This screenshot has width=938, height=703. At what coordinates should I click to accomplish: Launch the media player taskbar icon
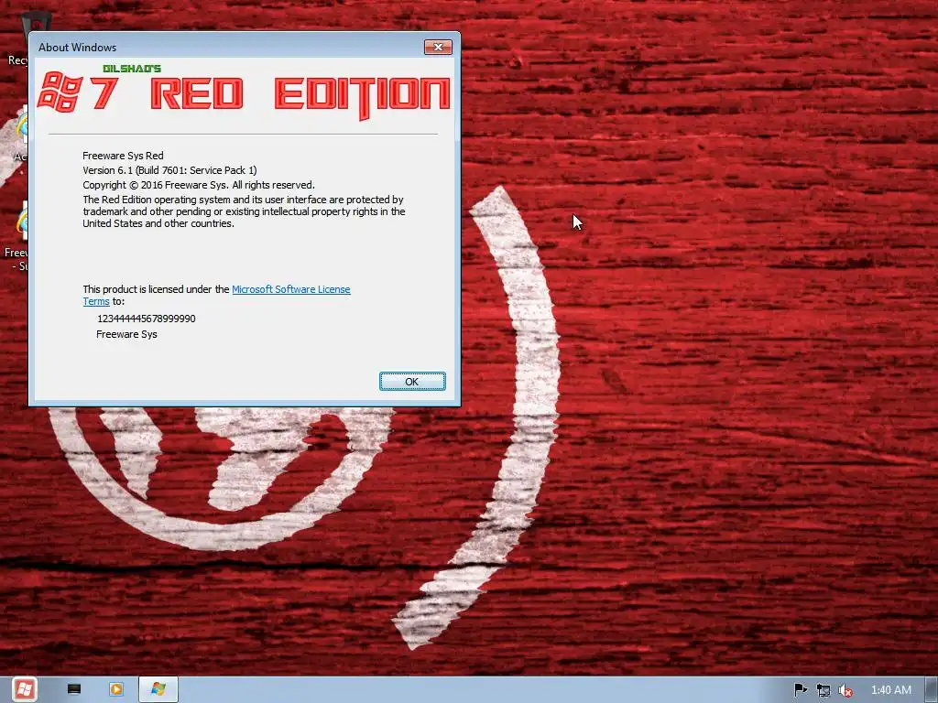click(116, 689)
